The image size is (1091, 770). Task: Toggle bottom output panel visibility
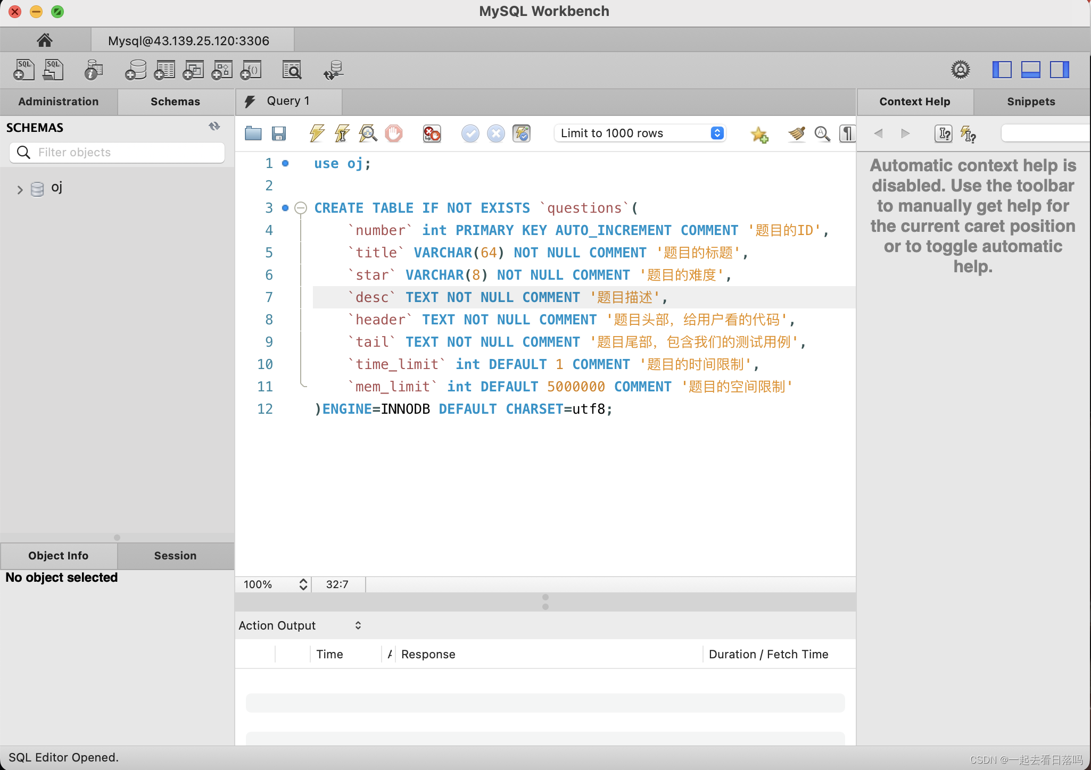click(1031, 70)
